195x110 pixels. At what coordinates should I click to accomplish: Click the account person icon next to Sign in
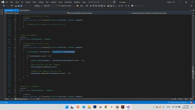coord(174,2)
